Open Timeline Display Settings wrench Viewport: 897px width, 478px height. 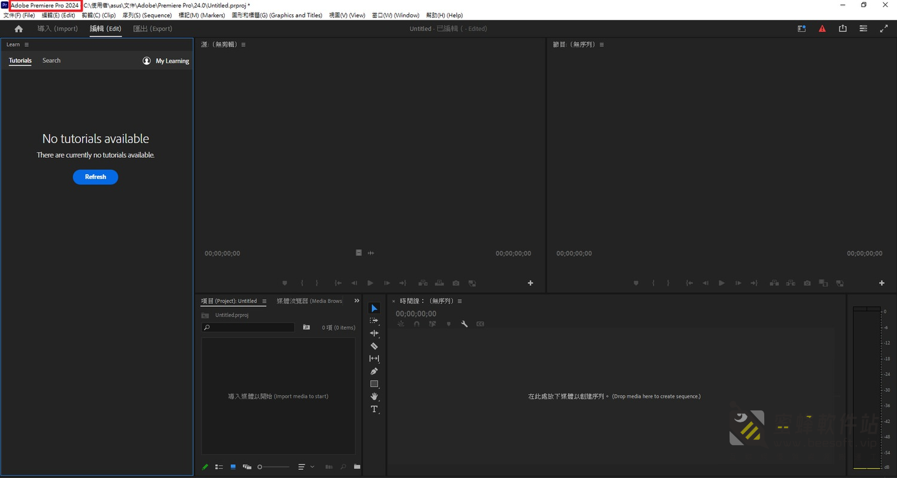464,324
